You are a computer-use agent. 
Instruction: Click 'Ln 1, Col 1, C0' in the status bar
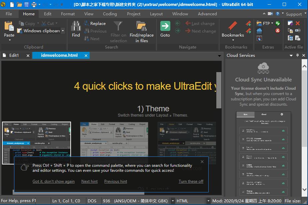point(66,201)
